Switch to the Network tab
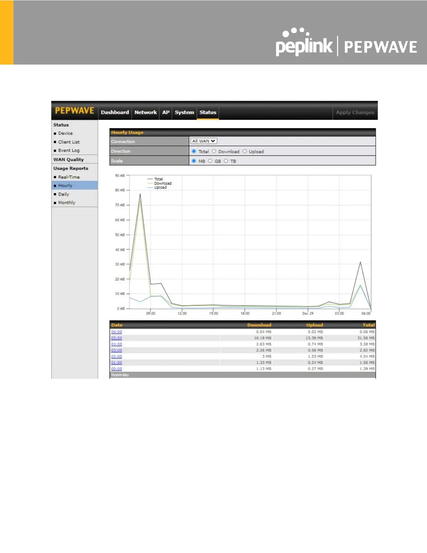 pos(145,112)
